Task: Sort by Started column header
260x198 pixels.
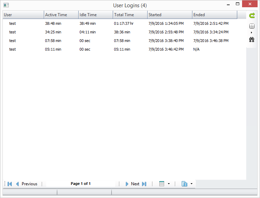Action: coord(170,15)
